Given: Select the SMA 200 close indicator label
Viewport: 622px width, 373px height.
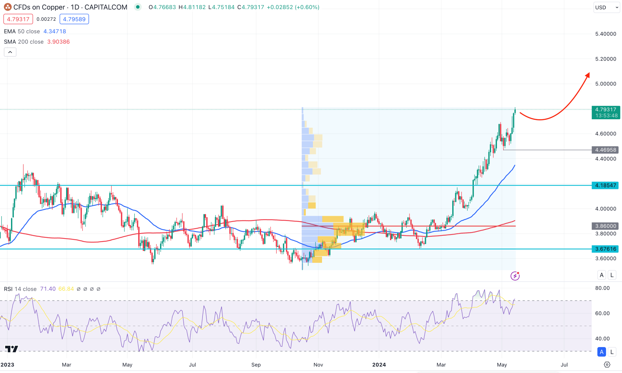Looking at the screenshot, I should pos(24,42).
